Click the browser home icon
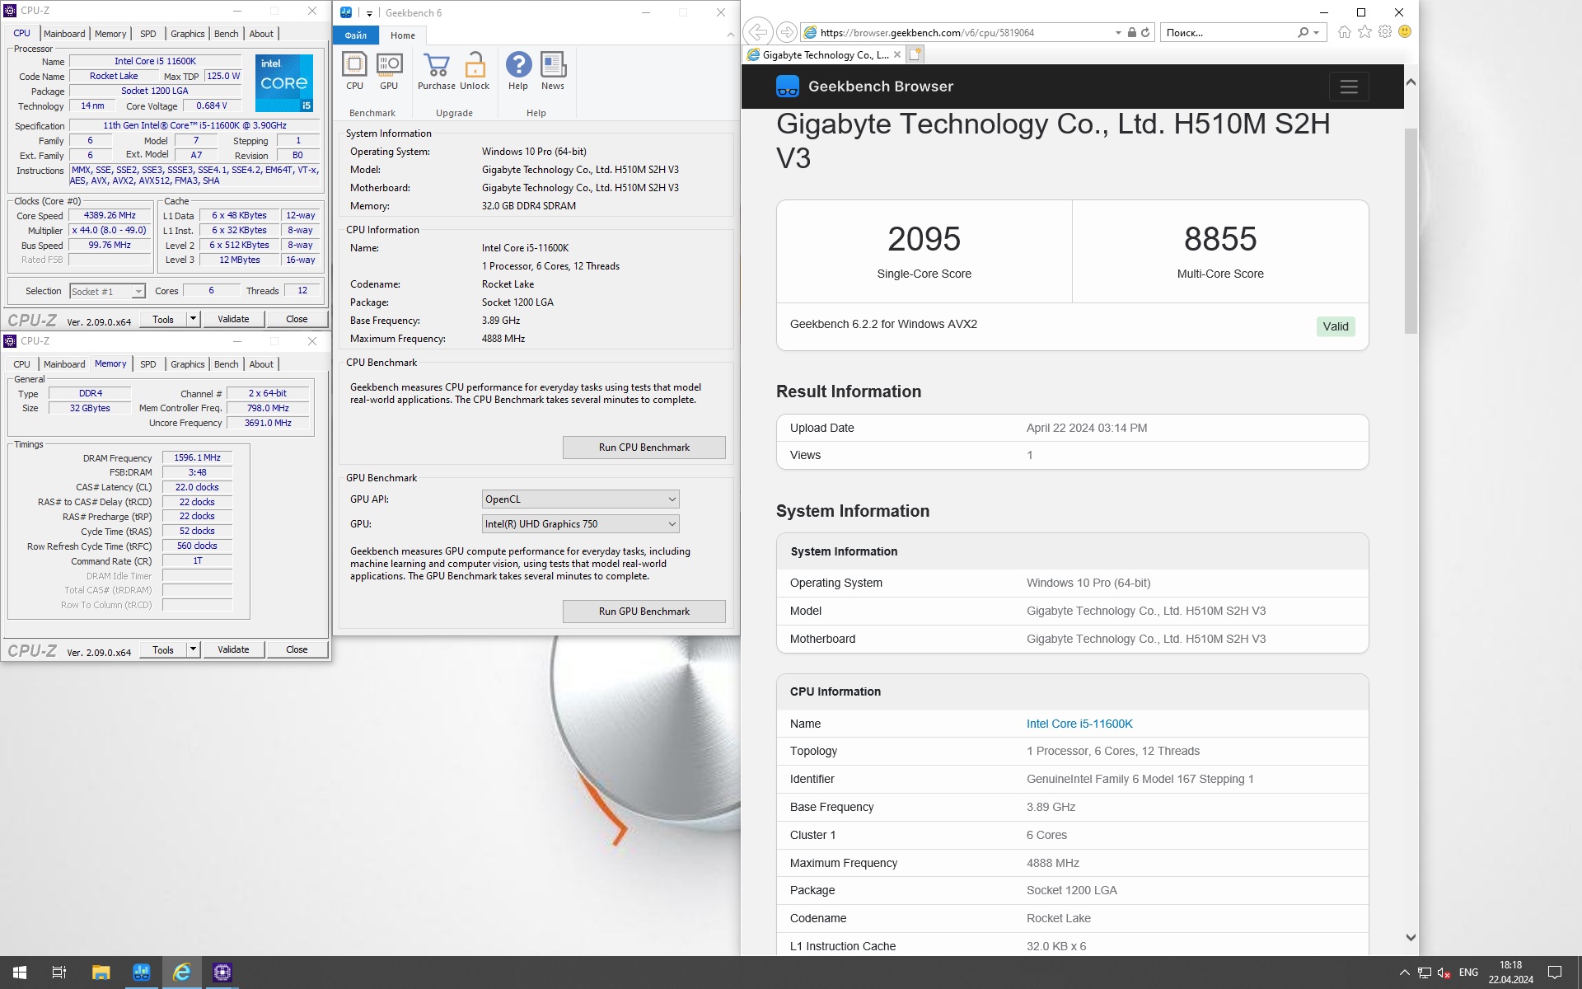Image resolution: width=1582 pixels, height=989 pixels. 1345,32
